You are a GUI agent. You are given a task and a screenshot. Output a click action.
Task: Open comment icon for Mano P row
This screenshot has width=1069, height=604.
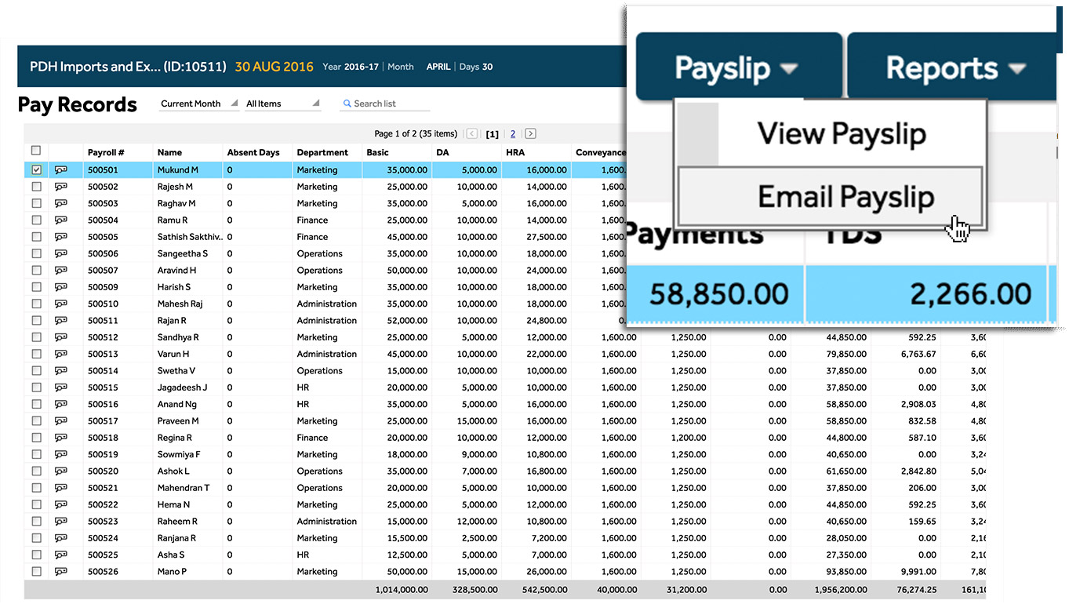[x=60, y=572]
